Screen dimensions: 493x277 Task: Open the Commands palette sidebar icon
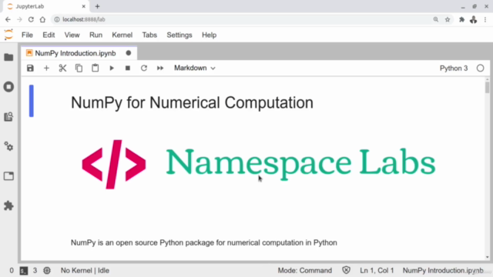coord(8,116)
